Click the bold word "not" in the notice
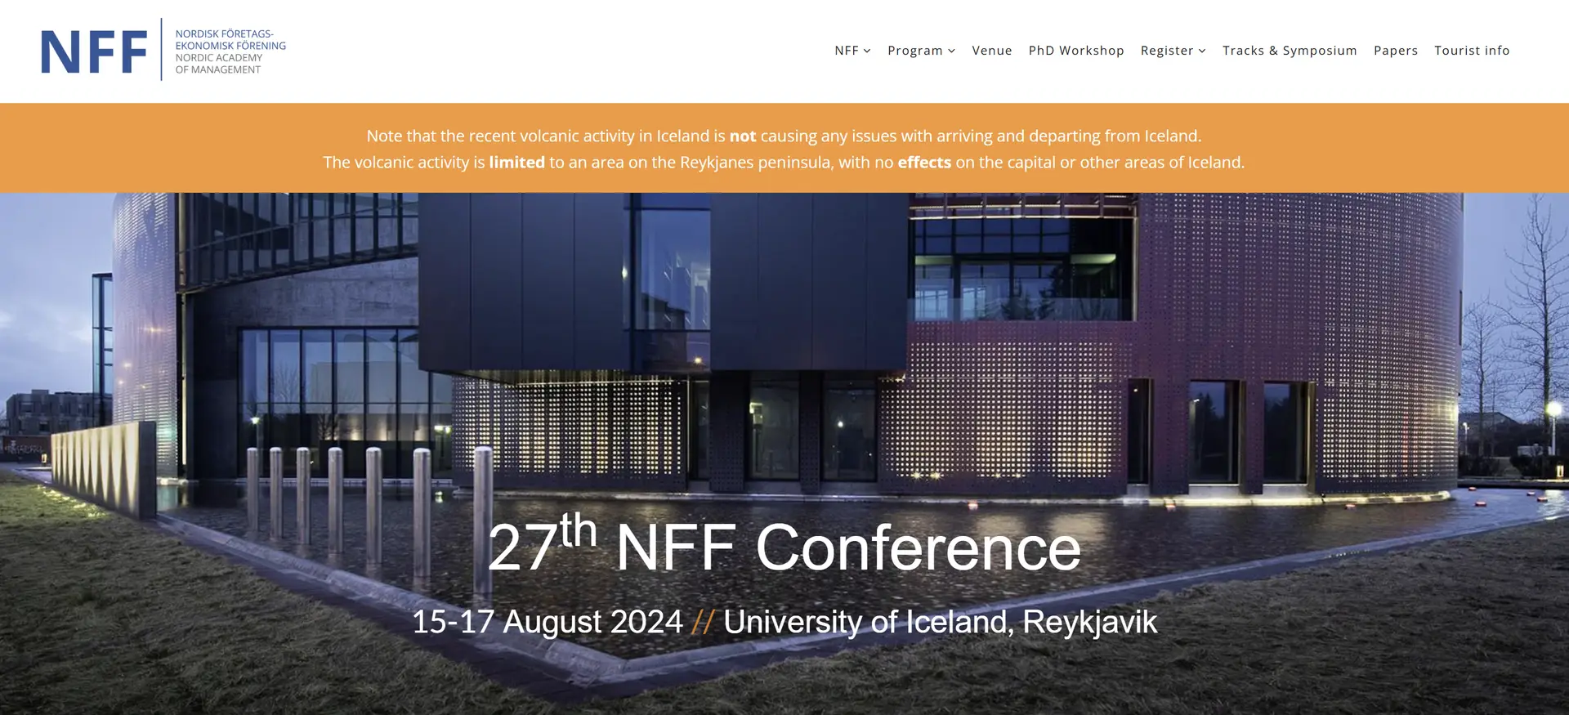1569x715 pixels. [x=743, y=136]
